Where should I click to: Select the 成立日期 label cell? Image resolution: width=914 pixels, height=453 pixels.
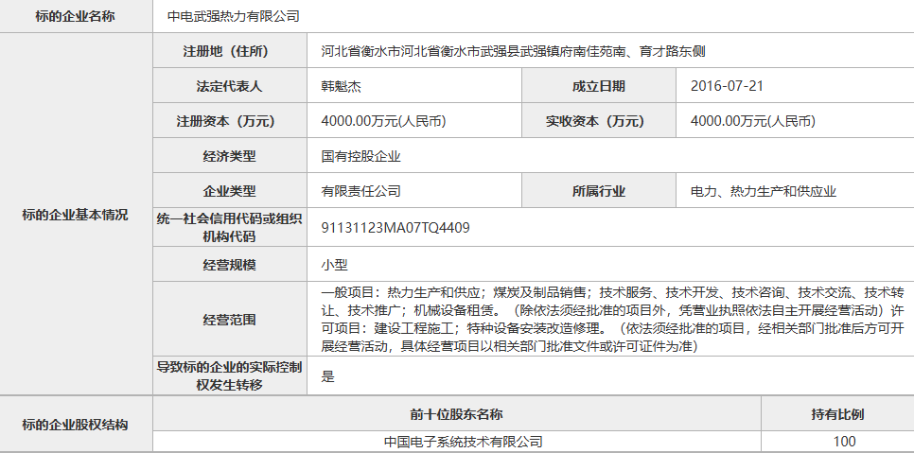tap(598, 86)
